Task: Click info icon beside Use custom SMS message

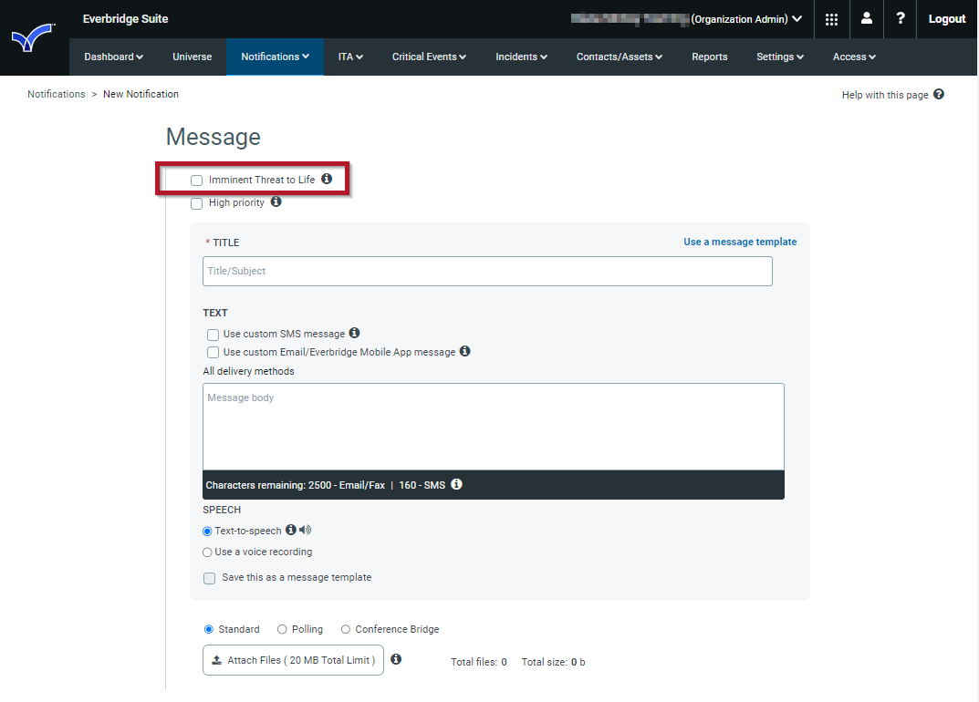Action: point(354,333)
